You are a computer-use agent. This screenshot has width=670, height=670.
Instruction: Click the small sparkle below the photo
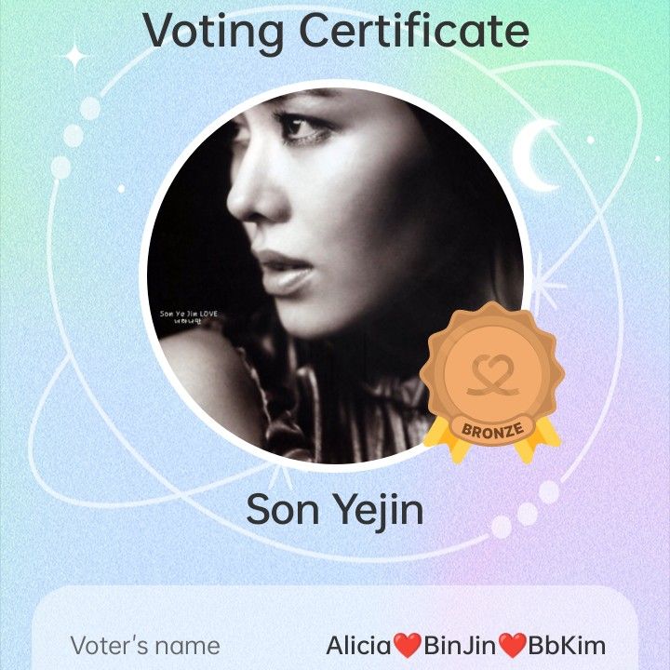tap(280, 477)
